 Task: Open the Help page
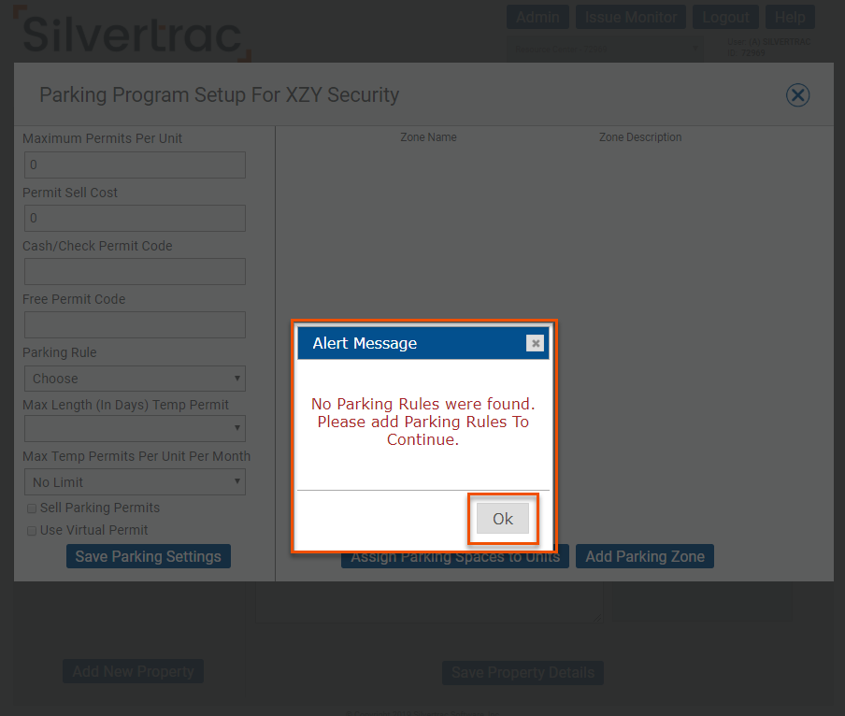click(x=790, y=17)
